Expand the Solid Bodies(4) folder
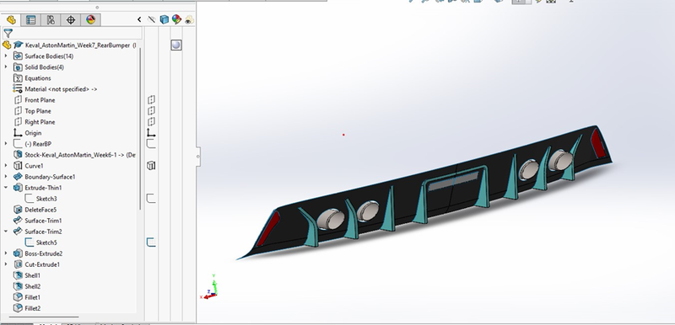The width and height of the screenshot is (675, 325). [x=6, y=67]
